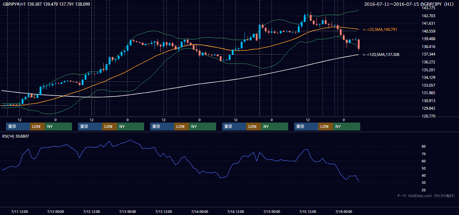Select the 東京 session block for 7/13
This screenshot has height=215, width=459.
pyautogui.click(x=162, y=126)
